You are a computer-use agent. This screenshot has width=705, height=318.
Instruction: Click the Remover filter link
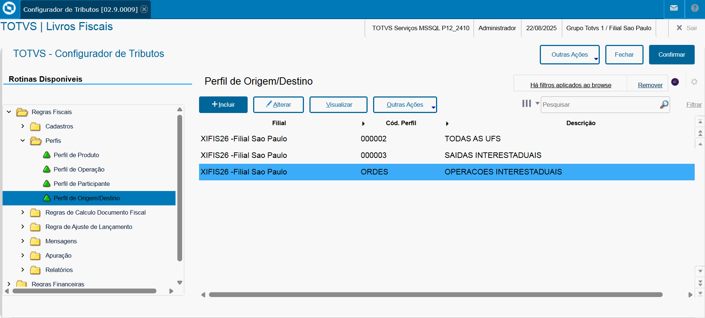tap(650, 85)
